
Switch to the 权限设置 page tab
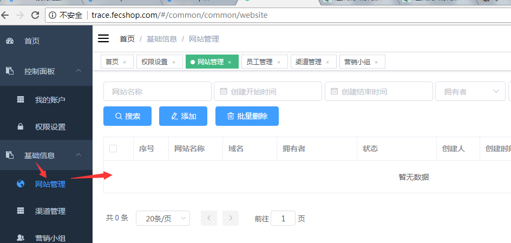159,62
